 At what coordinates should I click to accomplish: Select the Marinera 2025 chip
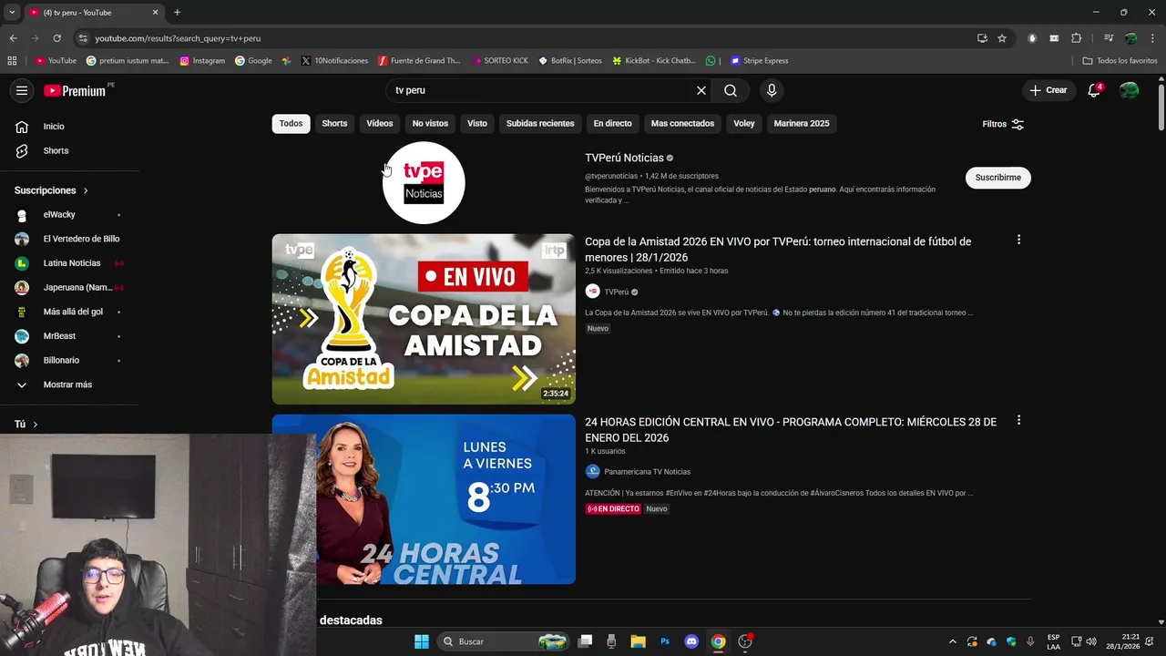click(802, 124)
